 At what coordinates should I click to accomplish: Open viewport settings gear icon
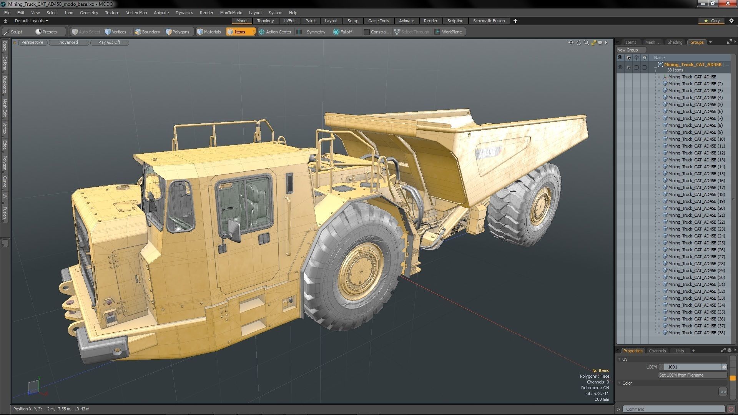point(600,43)
